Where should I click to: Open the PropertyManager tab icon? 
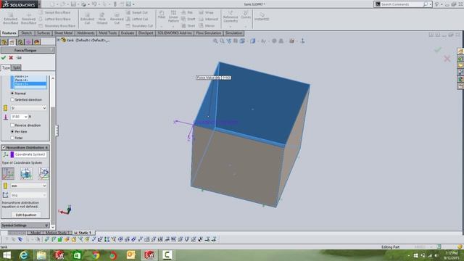point(12,42)
